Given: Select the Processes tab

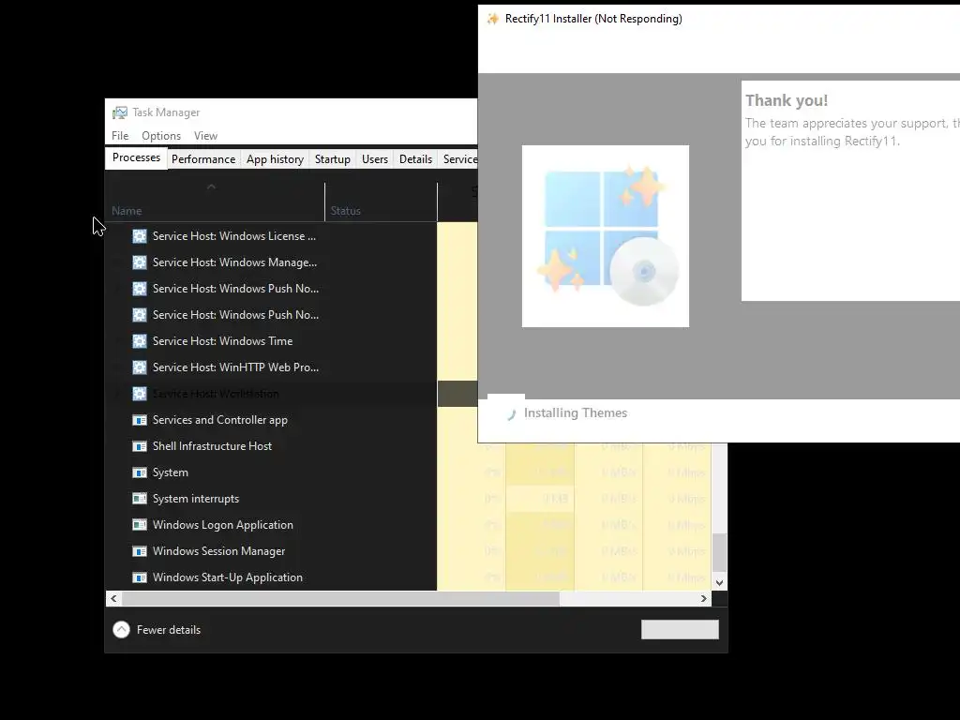Looking at the screenshot, I should point(136,157).
